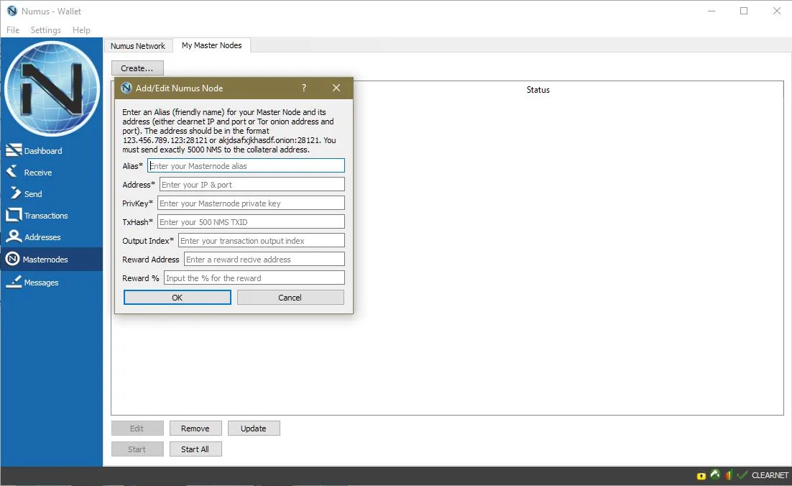Click the Messages label in sidebar

tap(42, 283)
